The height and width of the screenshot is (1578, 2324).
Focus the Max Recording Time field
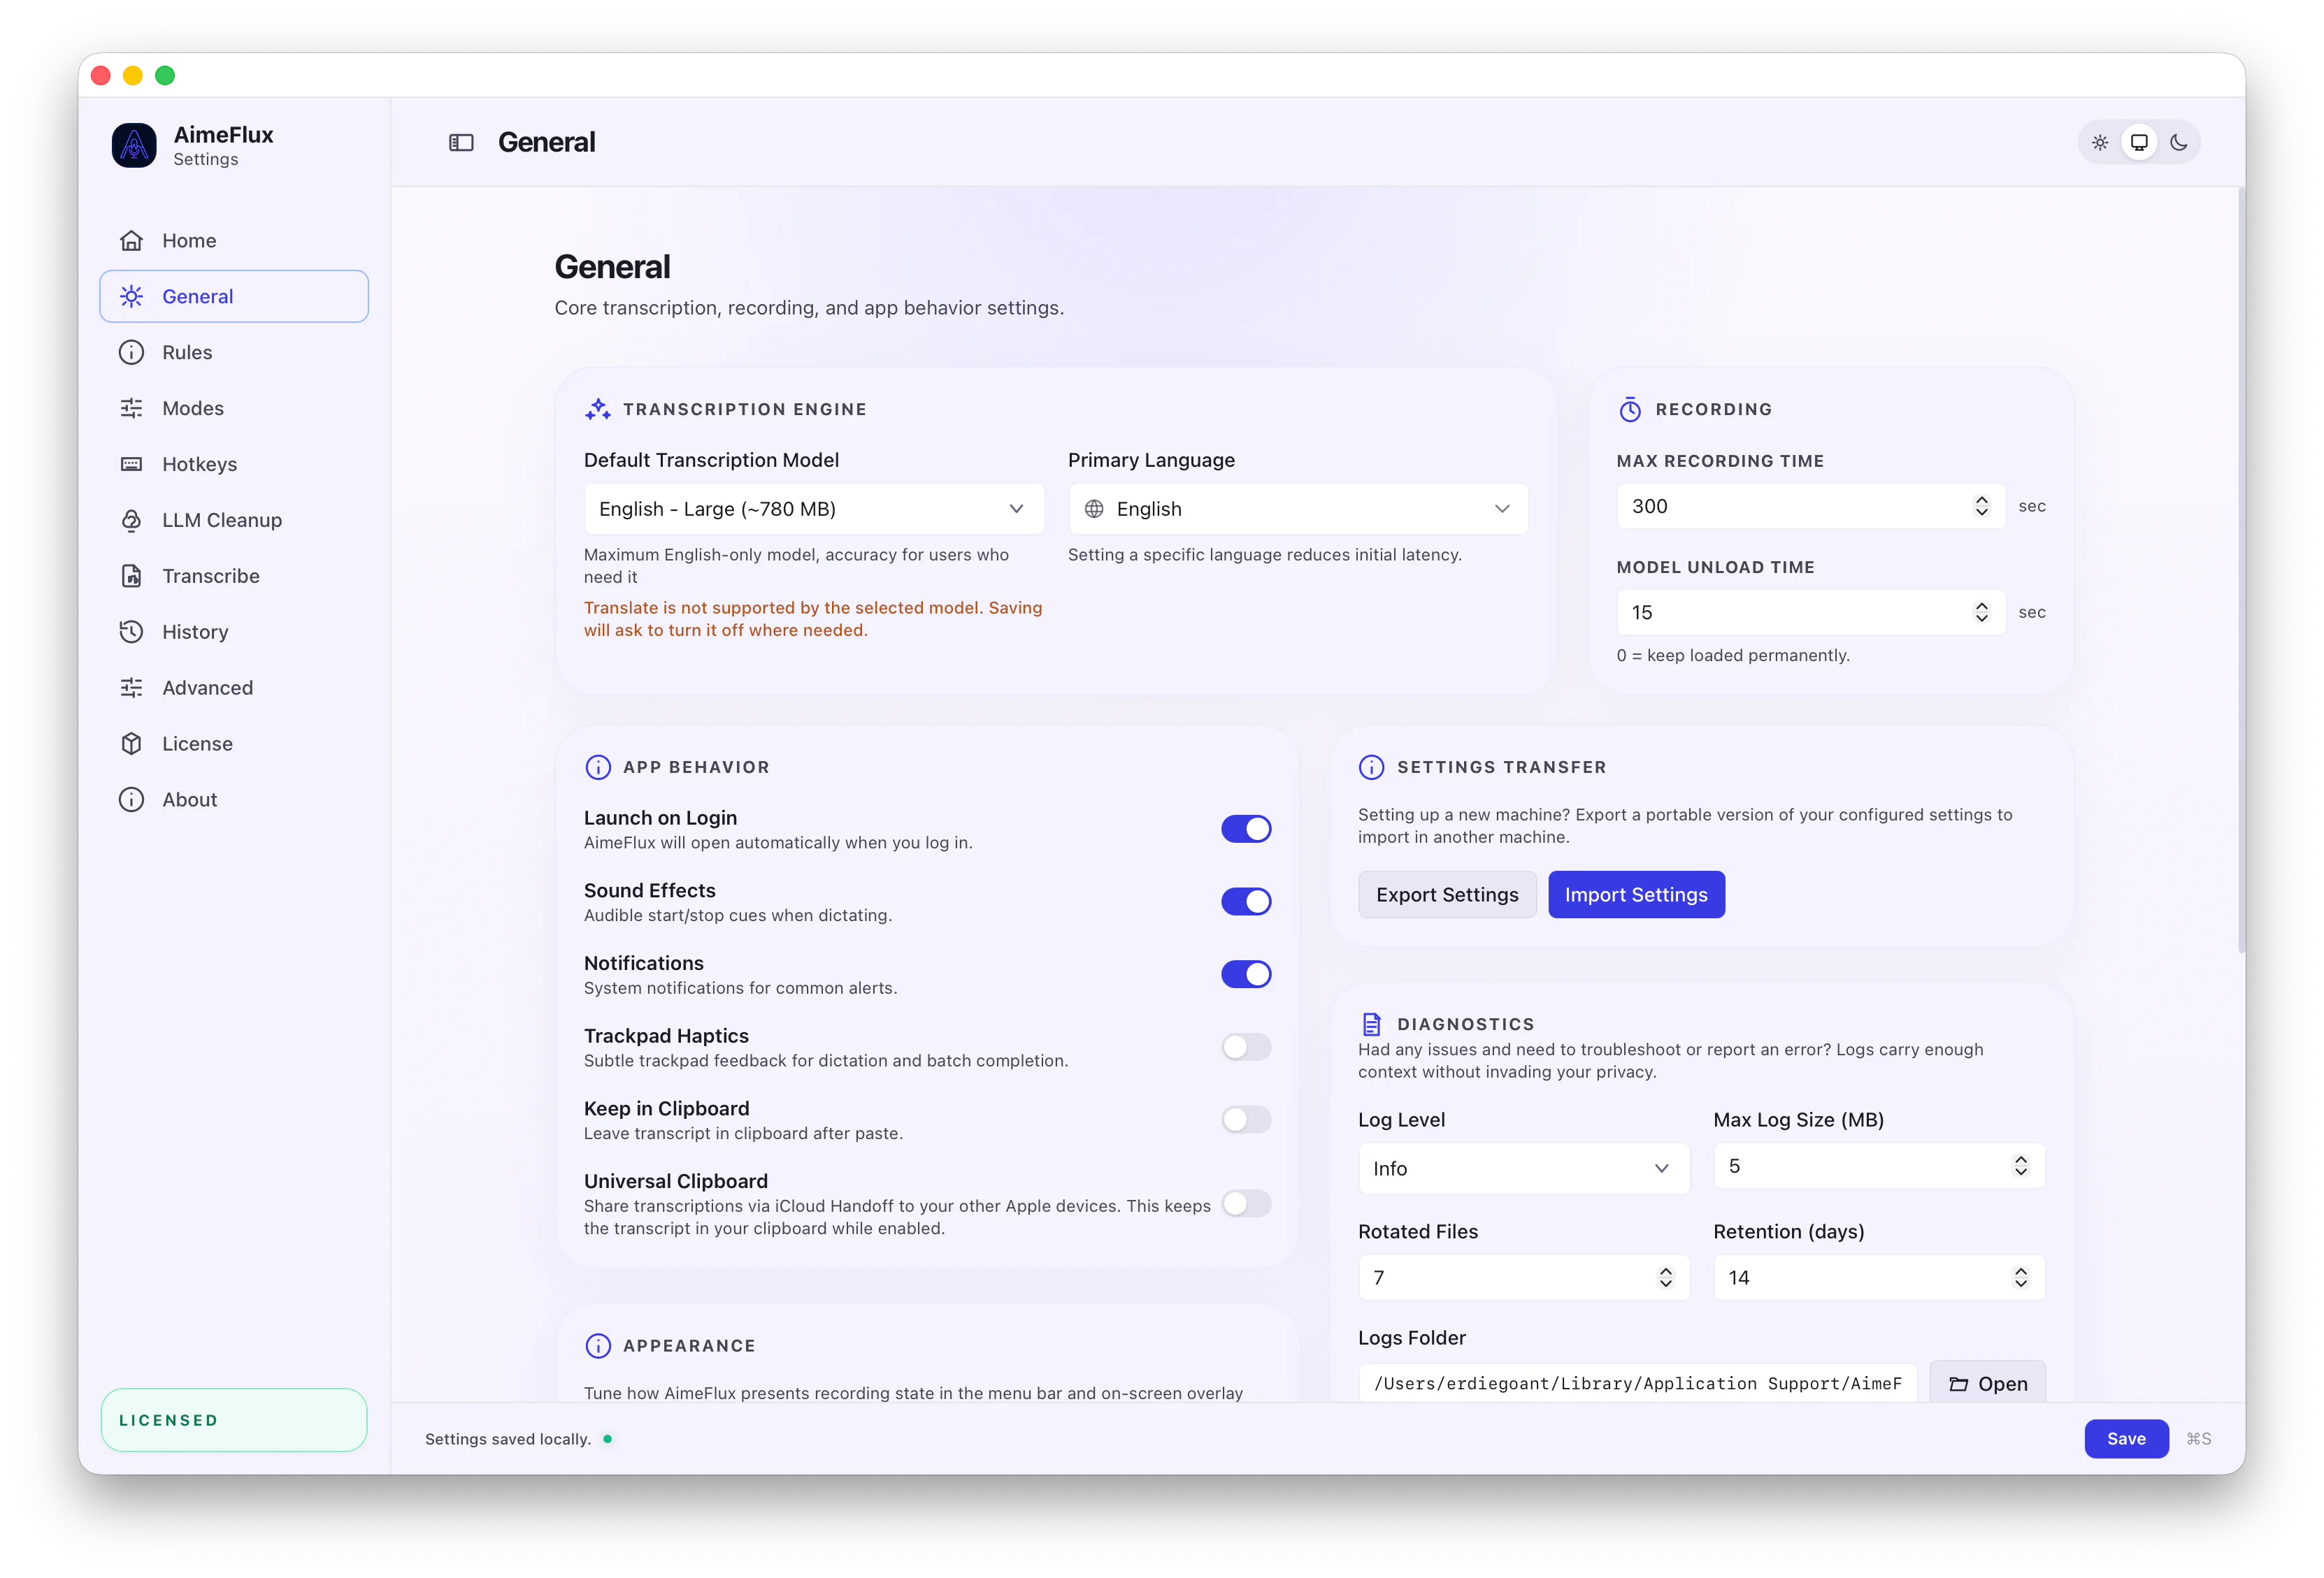tap(1811, 507)
